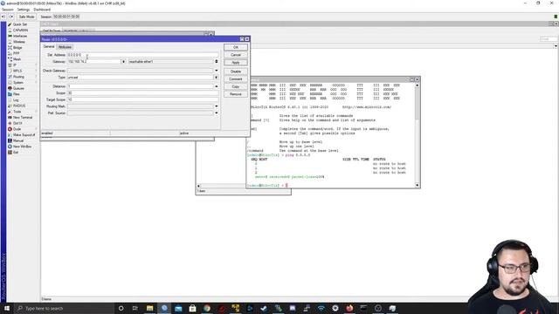Viewport: 559px width, 314px height.
Task: Click Remove in the Route dialog
Action: pos(236,94)
